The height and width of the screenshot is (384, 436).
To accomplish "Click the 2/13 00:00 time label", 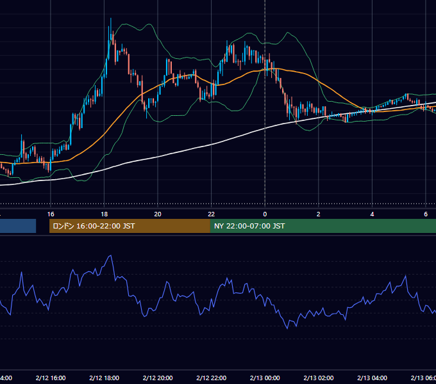I will (265, 378).
